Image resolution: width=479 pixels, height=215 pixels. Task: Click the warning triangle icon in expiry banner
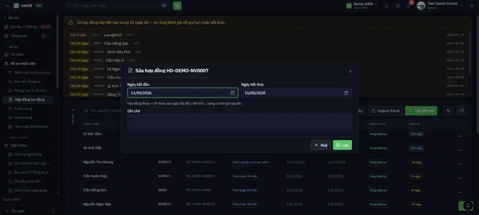(x=71, y=22)
